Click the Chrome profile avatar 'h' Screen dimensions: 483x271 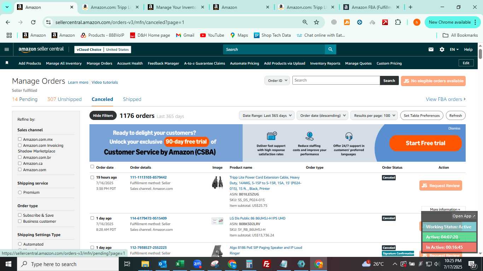(417, 22)
